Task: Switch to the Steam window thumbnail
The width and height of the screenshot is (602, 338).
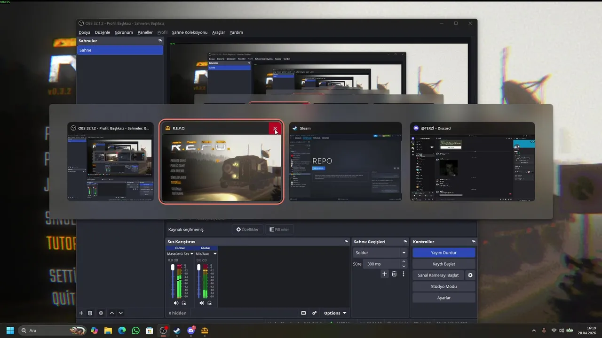Action: click(x=345, y=162)
